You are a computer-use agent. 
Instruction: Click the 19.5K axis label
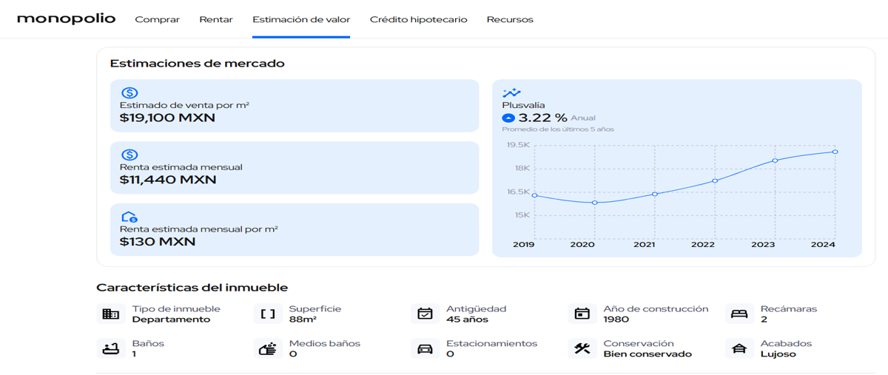coord(518,145)
